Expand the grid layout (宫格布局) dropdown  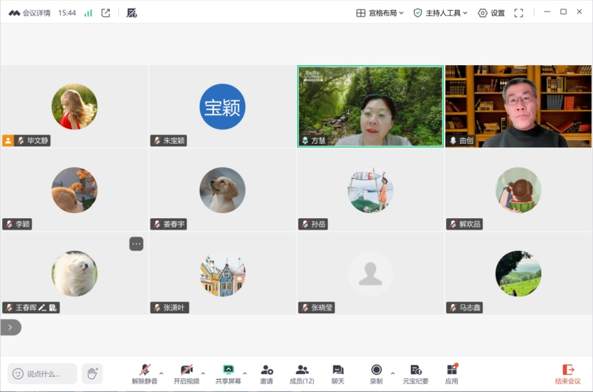coord(380,13)
